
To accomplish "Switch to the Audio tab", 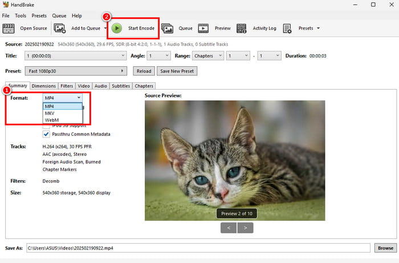I will (x=101, y=86).
